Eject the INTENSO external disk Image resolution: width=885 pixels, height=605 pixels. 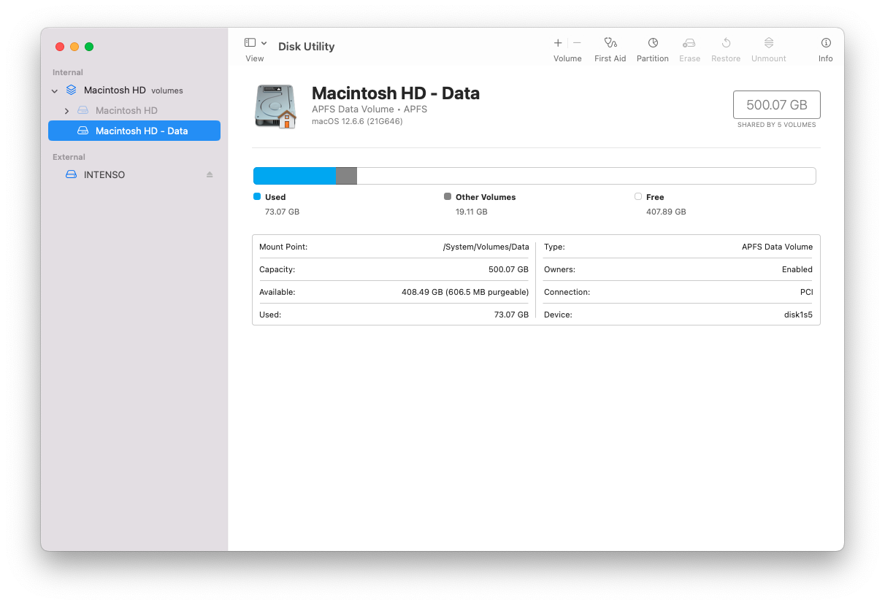(x=209, y=174)
